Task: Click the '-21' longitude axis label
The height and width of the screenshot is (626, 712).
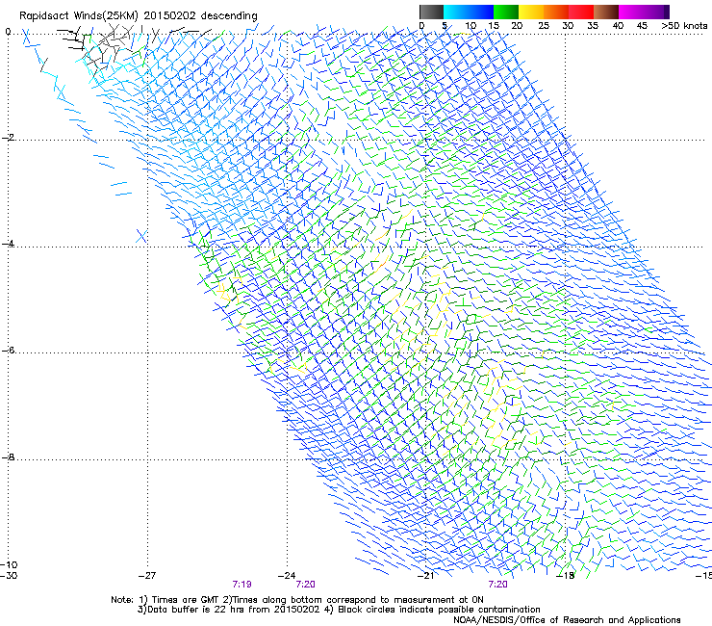Action: [425, 576]
